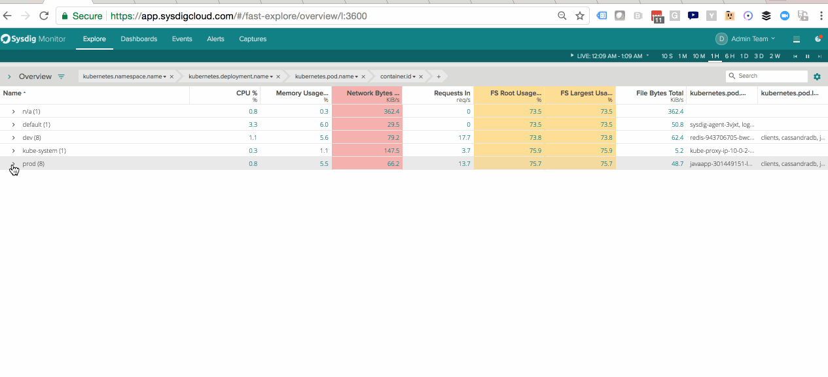Open kubernetes.namespace.name grouping dropdown
The width and height of the screenshot is (828, 377).
pos(124,76)
